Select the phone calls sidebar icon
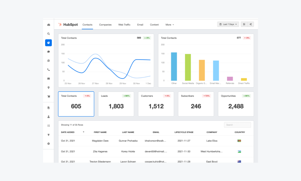Viewport: 301px width, 181px height. tap(48, 70)
